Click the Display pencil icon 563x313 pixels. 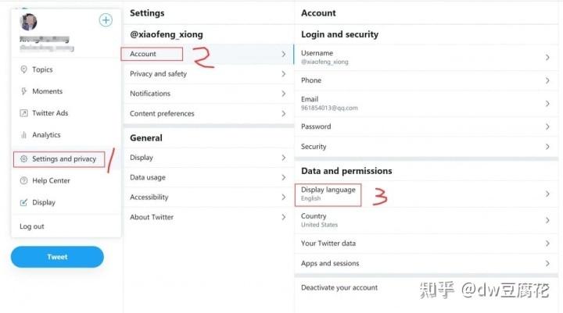tap(23, 202)
